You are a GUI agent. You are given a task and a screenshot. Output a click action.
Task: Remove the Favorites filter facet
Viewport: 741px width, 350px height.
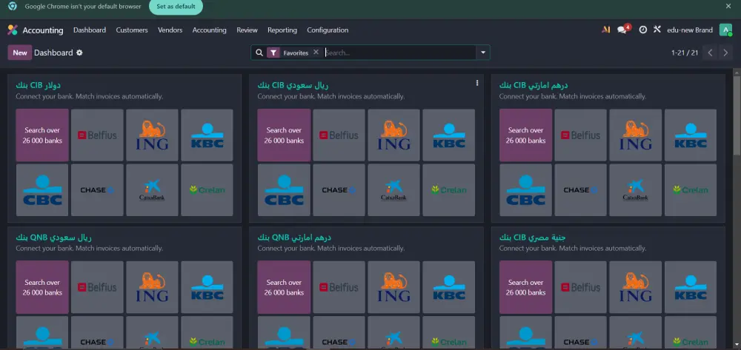click(x=316, y=53)
